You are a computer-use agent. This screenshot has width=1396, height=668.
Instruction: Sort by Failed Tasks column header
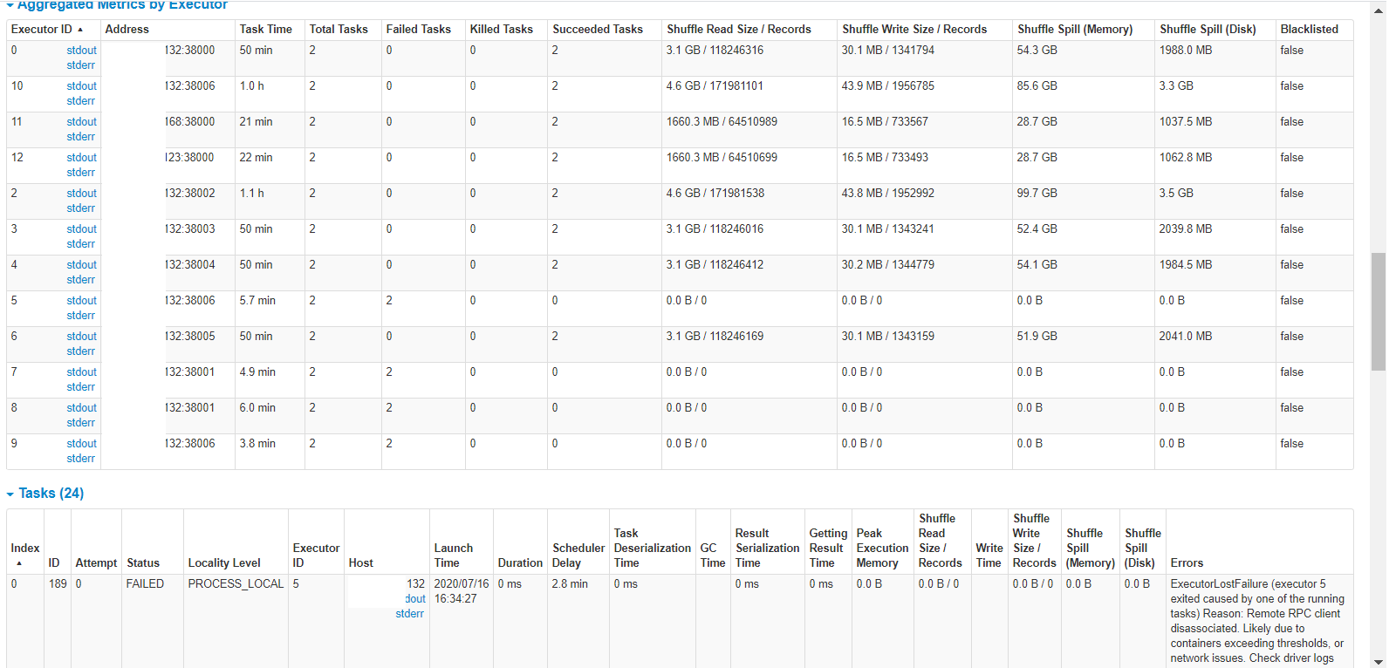419,30
